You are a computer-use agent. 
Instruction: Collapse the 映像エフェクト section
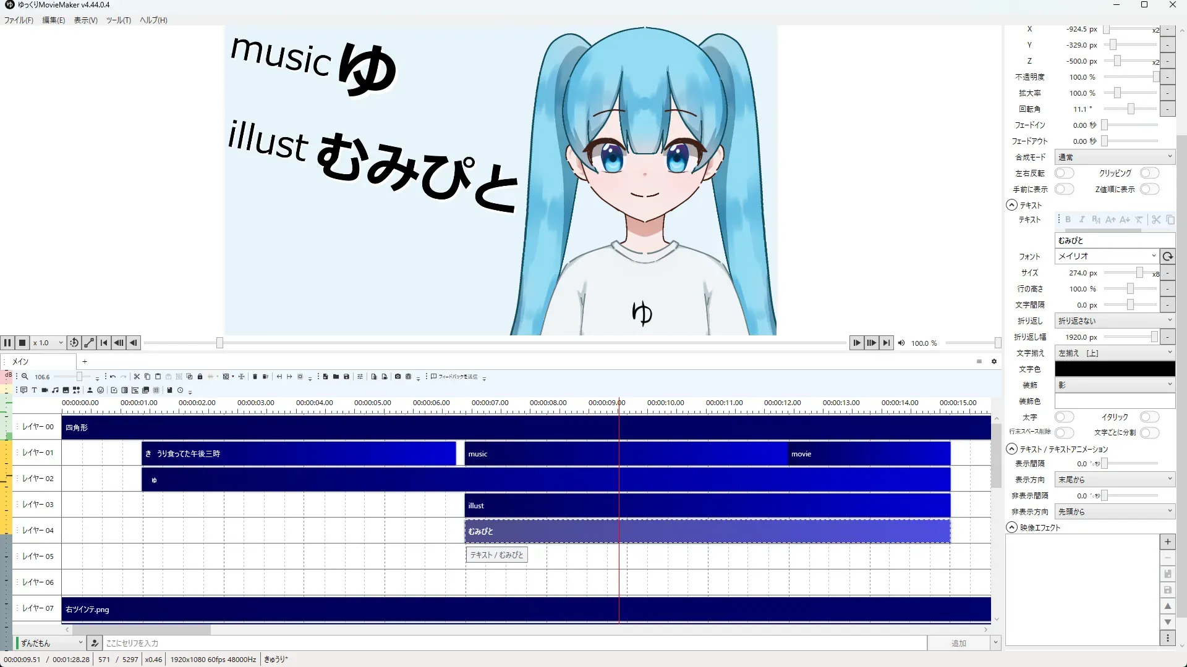click(x=1012, y=527)
